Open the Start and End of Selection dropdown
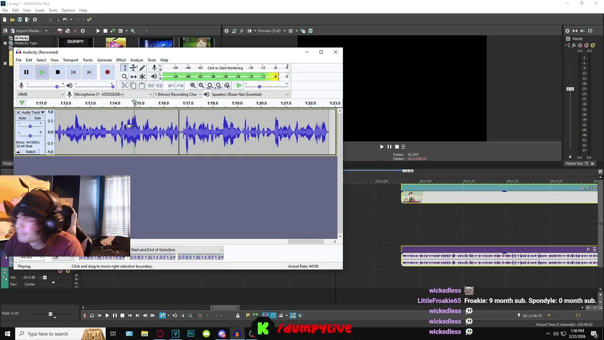Screen dimensions: 604x340 pos(176,250)
